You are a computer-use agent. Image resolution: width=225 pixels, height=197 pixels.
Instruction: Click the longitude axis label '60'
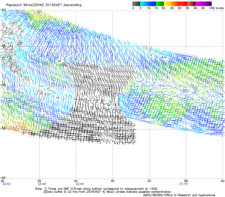(x=223, y=181)
